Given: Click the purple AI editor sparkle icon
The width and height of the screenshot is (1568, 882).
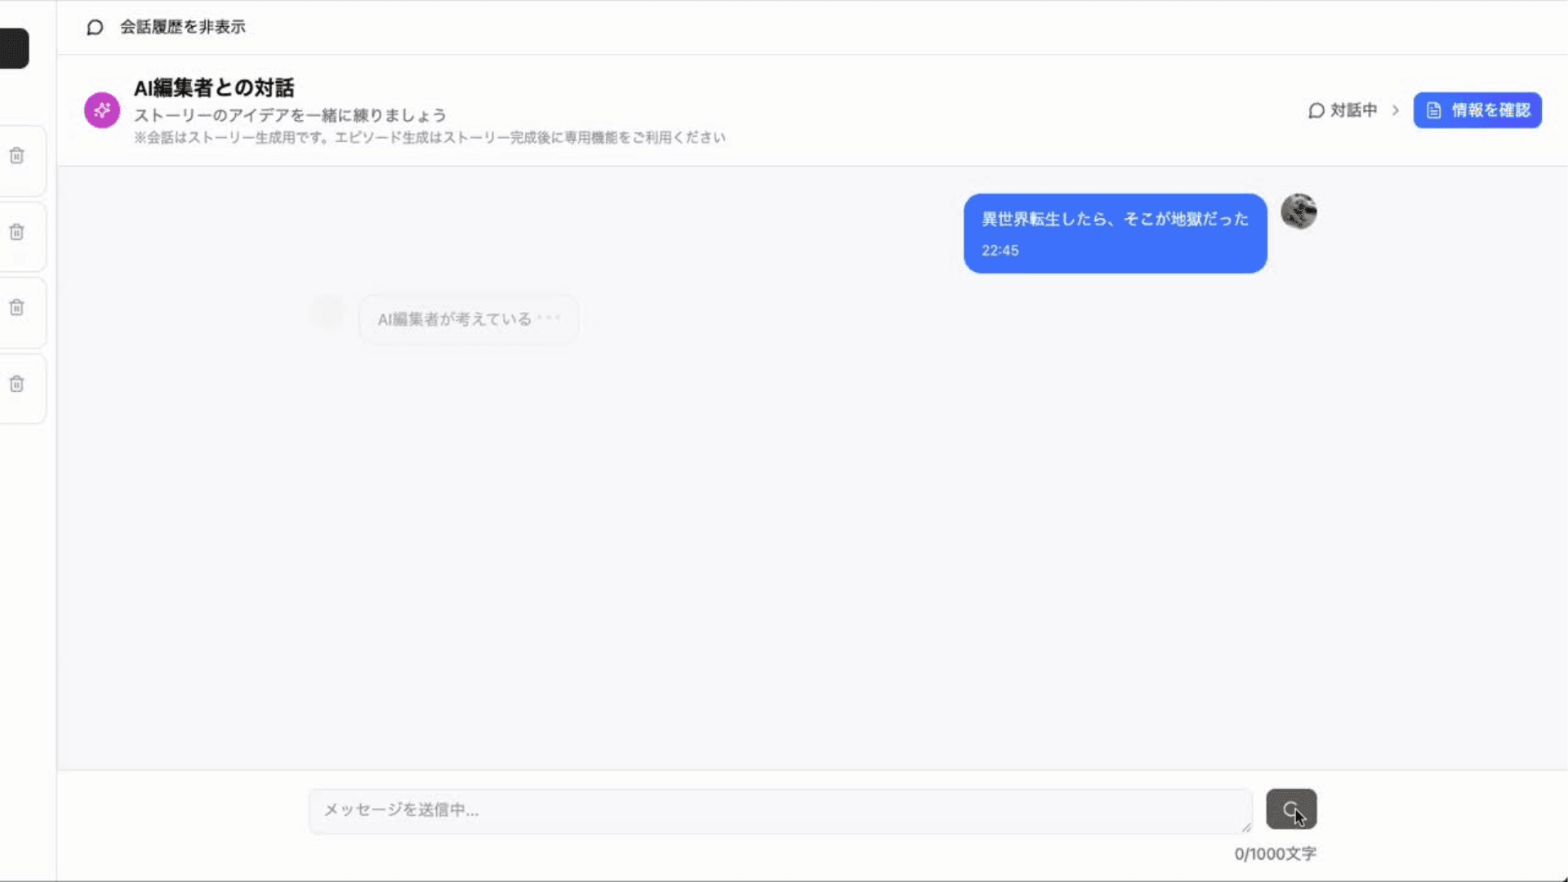Looking at the screenshot, I should pyautogui.click(x=101, y=110).
